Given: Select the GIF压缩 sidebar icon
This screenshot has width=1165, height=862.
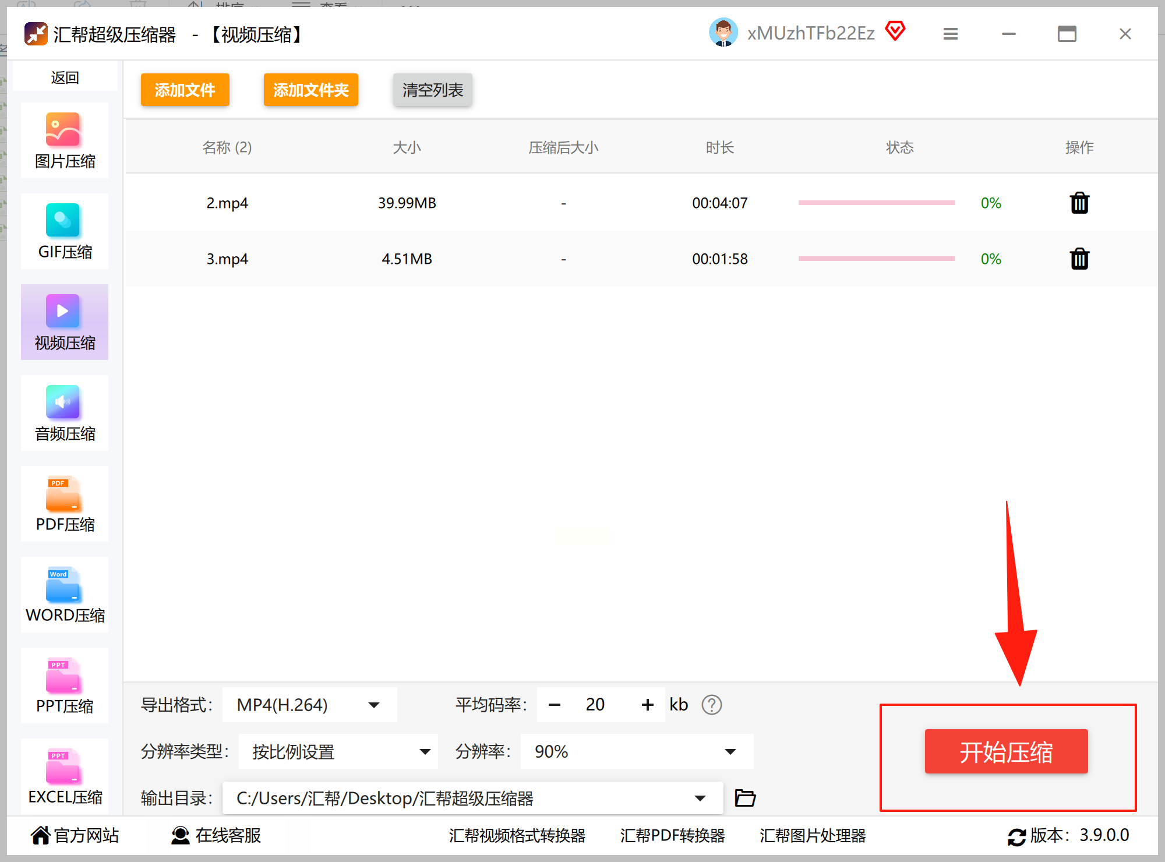Looking at the screenshot, I should 64,231.
